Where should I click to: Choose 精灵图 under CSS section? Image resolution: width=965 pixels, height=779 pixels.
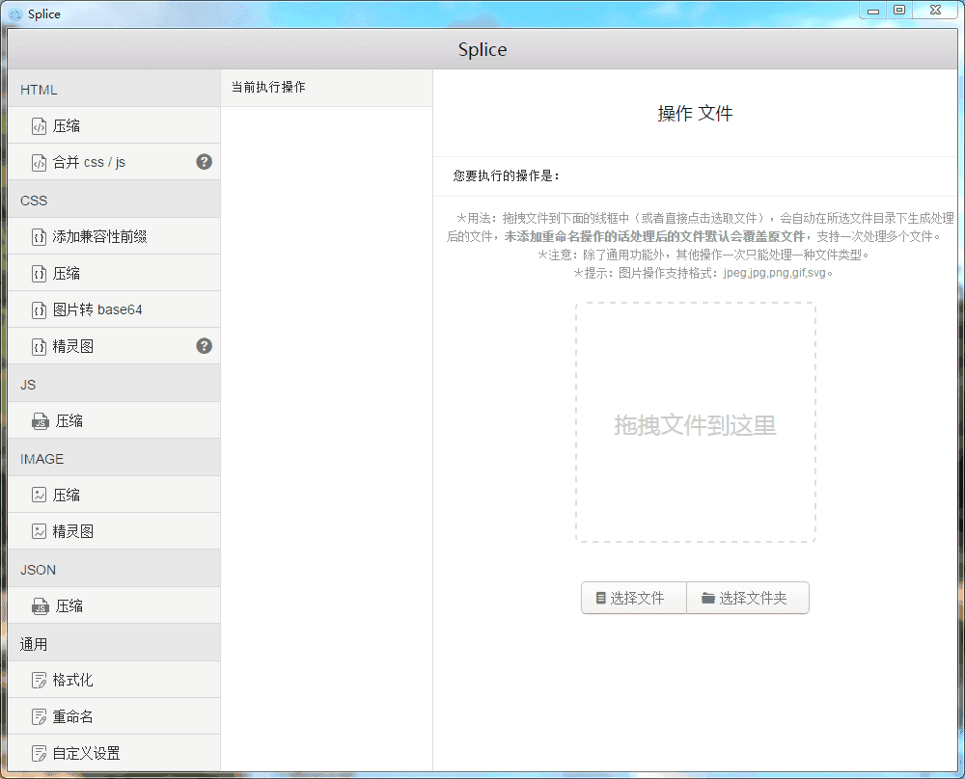coord(115,346)
